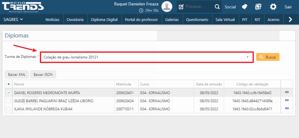The height and width of the screenshot is (138, 299).
Task: Open settings gear icon
Action: [x=273, y=7]
